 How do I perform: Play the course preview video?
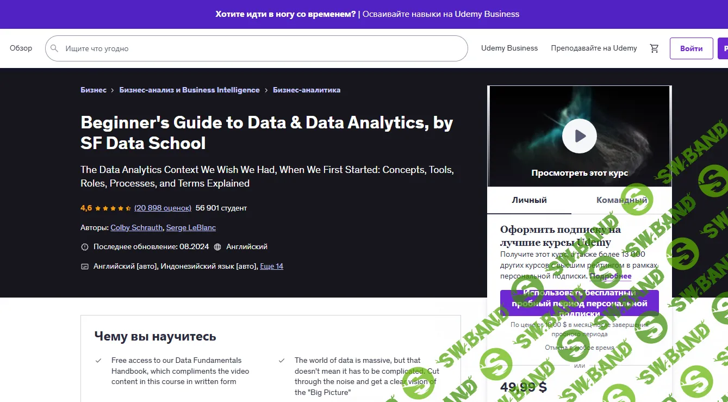[580, 135]
